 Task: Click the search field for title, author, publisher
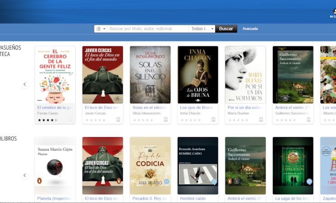coord(148,29)
